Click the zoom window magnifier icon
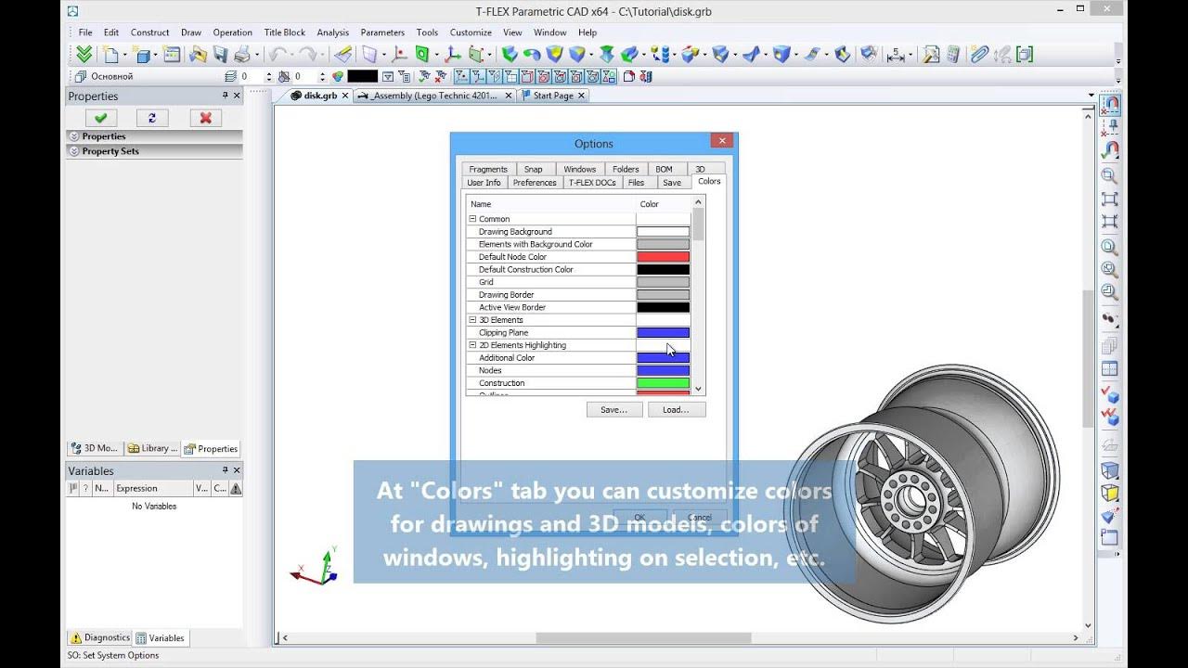The height and width of the screenshot is (668, 1188). (x=1110, y=175)
